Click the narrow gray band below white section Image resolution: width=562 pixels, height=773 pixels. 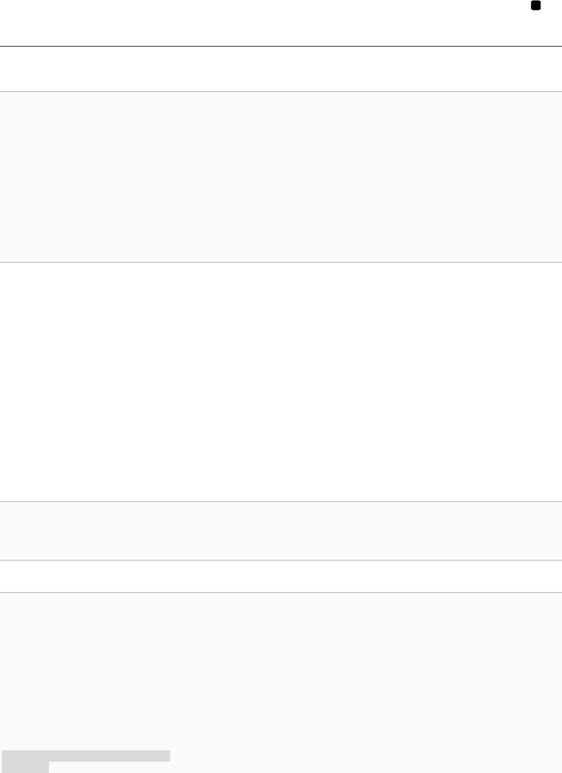pyautogui.click(x=281, y=531)
